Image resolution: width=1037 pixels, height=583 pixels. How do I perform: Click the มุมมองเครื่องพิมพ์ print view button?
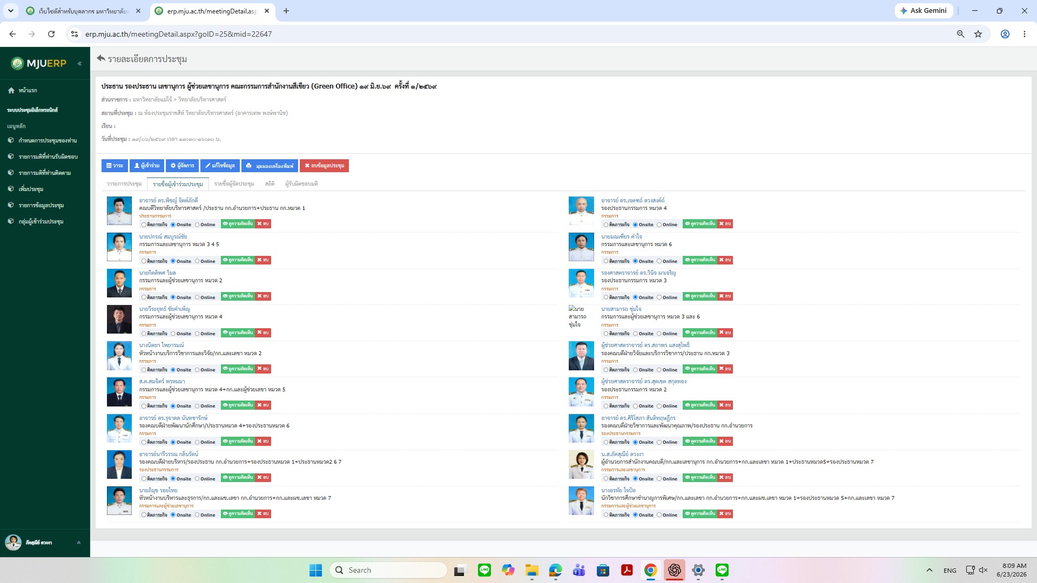coord(270,166)
